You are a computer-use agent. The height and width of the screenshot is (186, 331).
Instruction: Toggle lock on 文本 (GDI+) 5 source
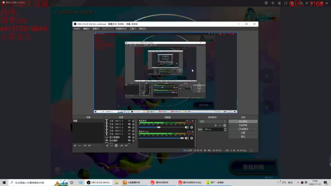click(133, 124)
